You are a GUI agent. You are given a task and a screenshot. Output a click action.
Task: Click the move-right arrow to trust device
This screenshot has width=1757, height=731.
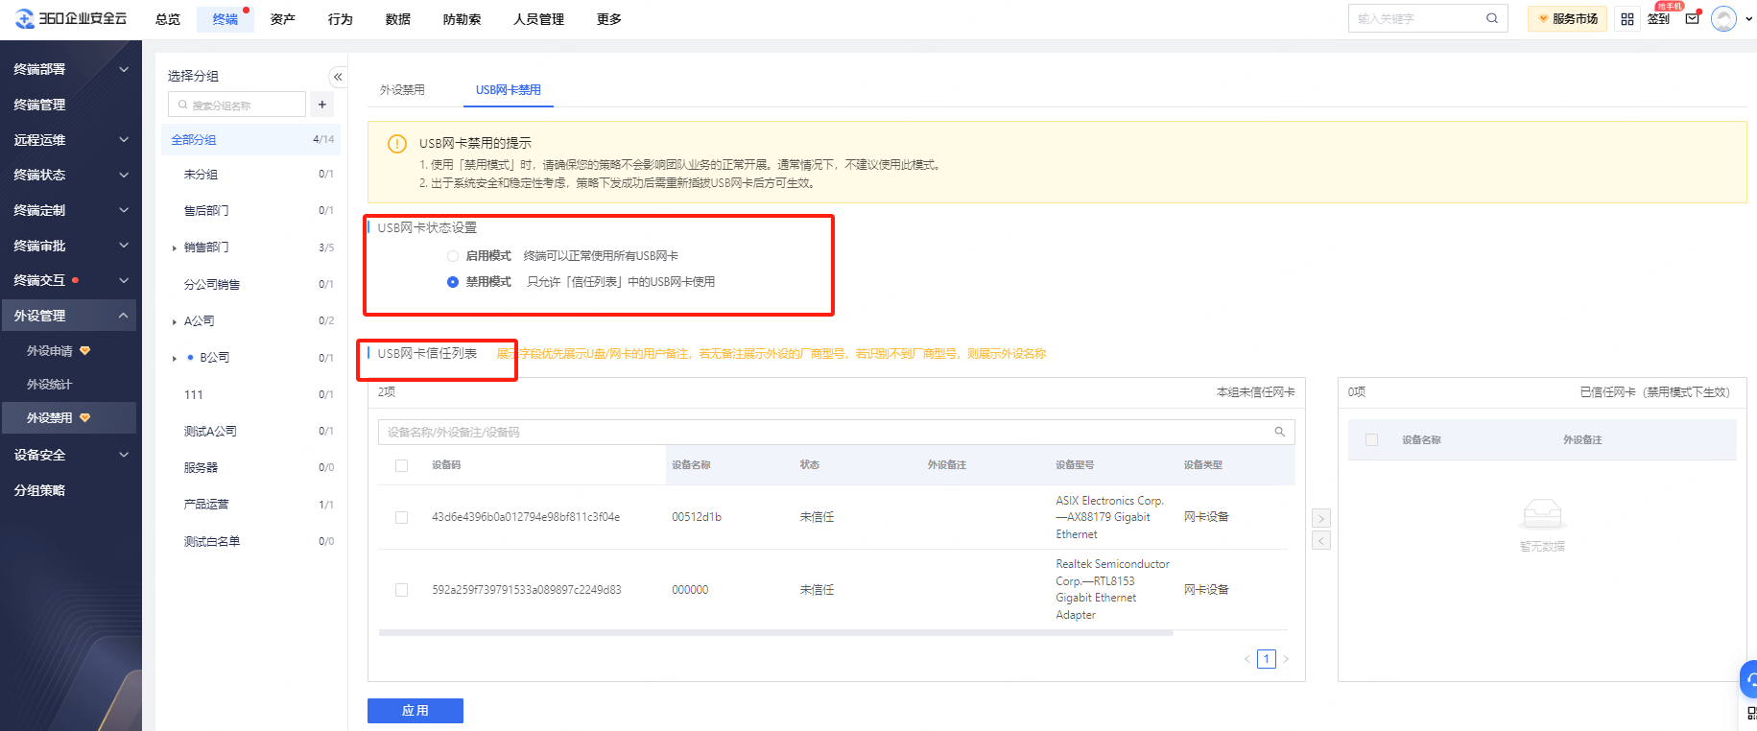[1321, 518]
